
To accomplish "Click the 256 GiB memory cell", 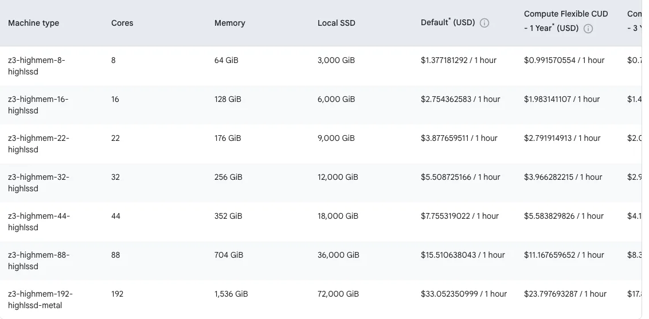I will pyautogui.click(x=228, y=177).
